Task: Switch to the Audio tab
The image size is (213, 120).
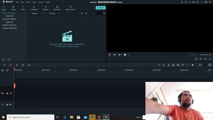Action: click(13, 8)
